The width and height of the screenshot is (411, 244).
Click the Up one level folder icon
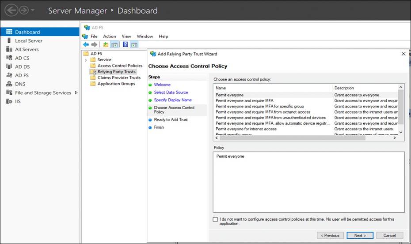coord(106,44)
